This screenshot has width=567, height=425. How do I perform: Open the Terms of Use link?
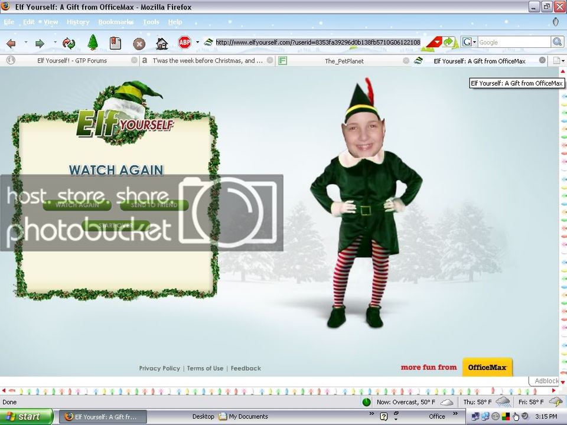205,368
